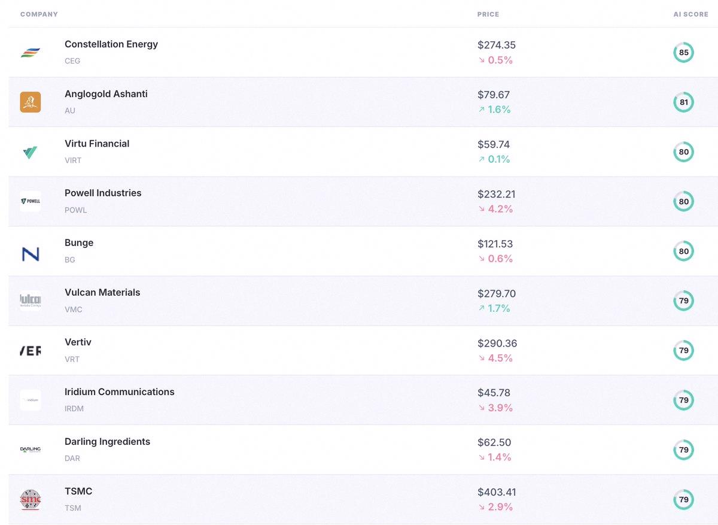The width and height of the screenshot is (718, 525).
Task: Click the VMC ticker symbol
Action: (x=74, y=309)
